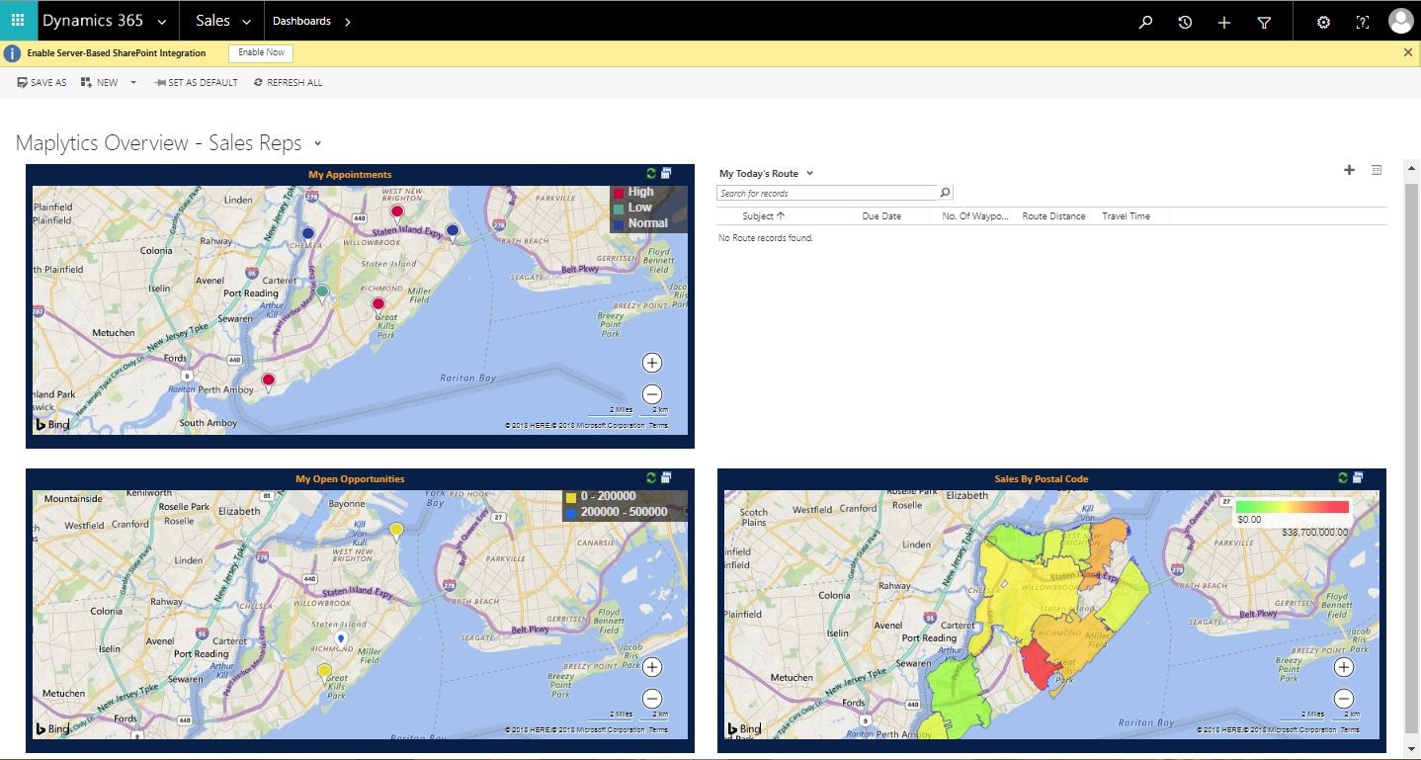This screenshot has width=1421, height=760.
Task: Open the records view grid icon in route panel
Action: coord(1377,170)
